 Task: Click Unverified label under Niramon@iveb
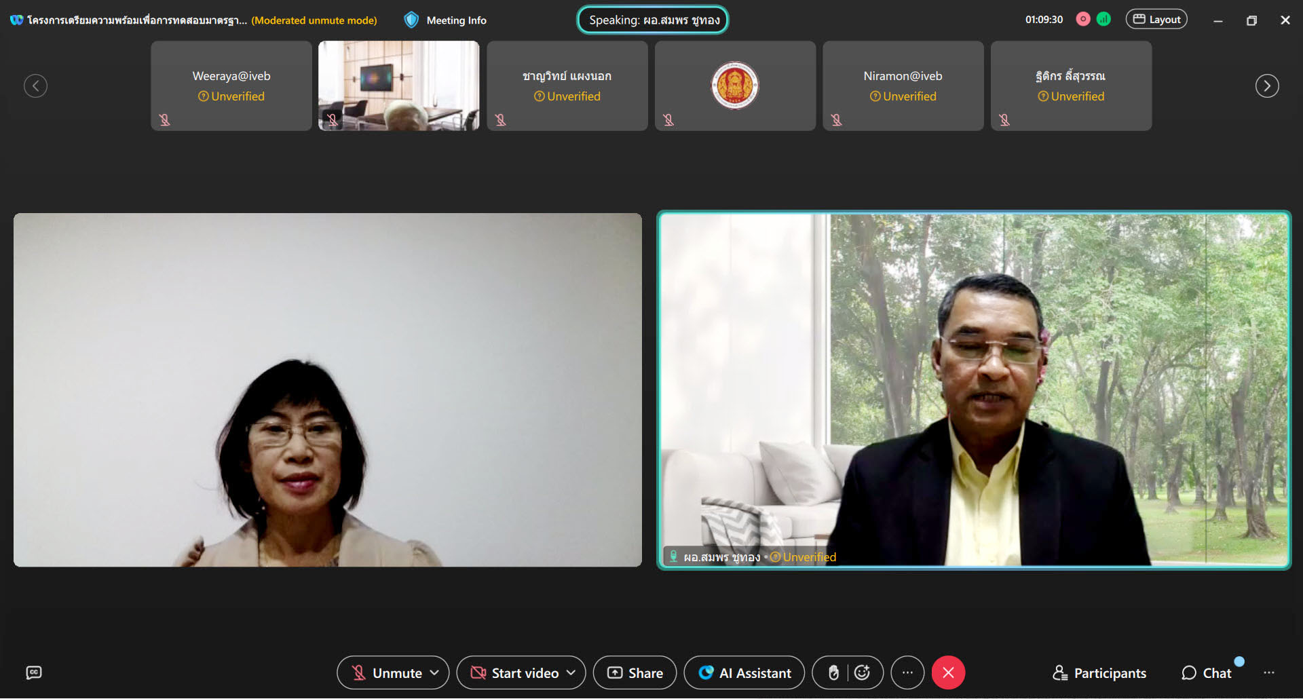point(903,96)
